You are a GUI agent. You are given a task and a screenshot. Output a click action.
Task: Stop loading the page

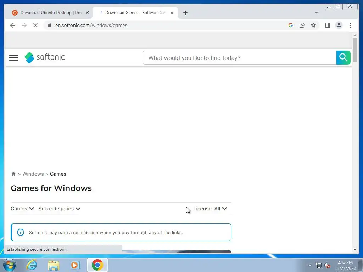point(35,25)
